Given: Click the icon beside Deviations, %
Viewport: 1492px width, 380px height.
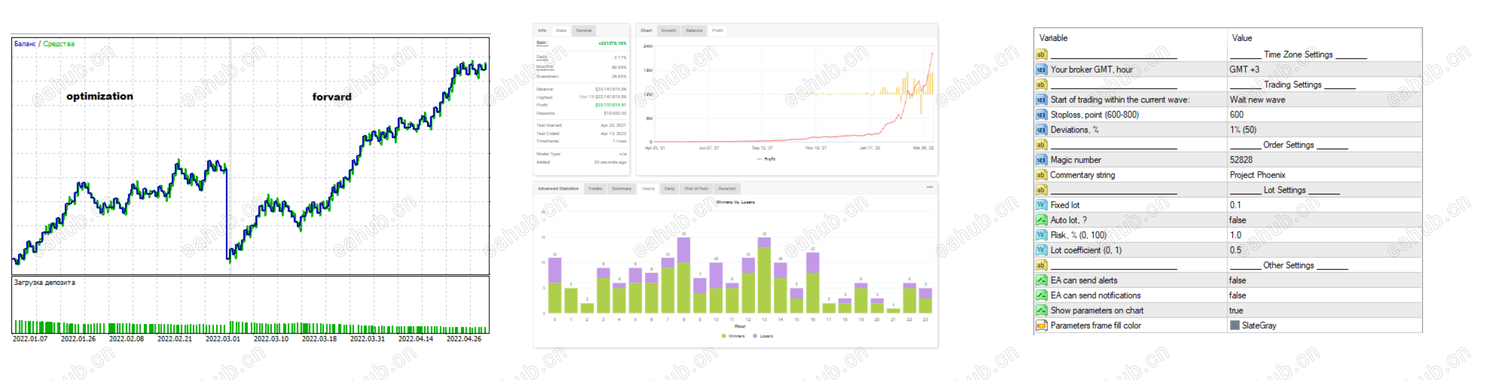Looking at the screenshot, I should pos(1041,129).
